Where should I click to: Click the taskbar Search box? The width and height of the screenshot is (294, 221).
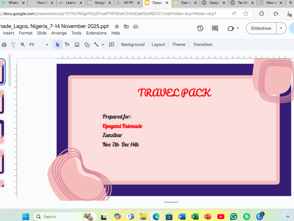pyautogui.click(x=65, y=217)
